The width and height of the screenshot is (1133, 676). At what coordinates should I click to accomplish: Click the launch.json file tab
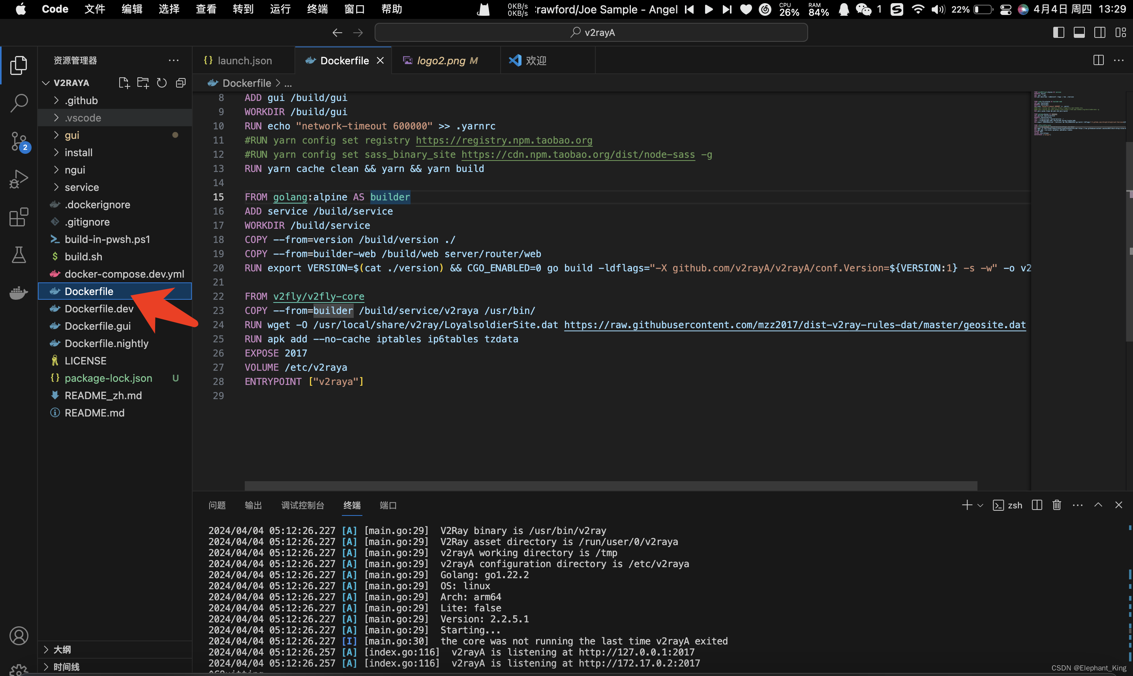[244, 61]
